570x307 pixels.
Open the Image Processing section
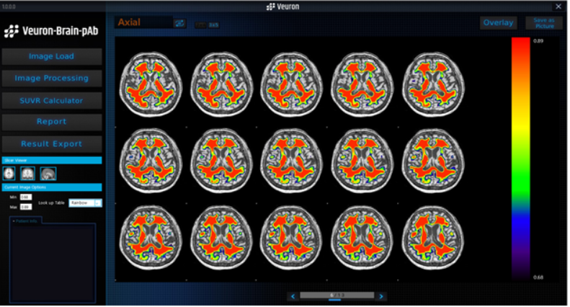(x=51, y=78)
